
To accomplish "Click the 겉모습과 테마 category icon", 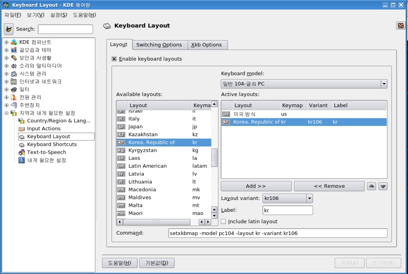I will coord(14,50).
